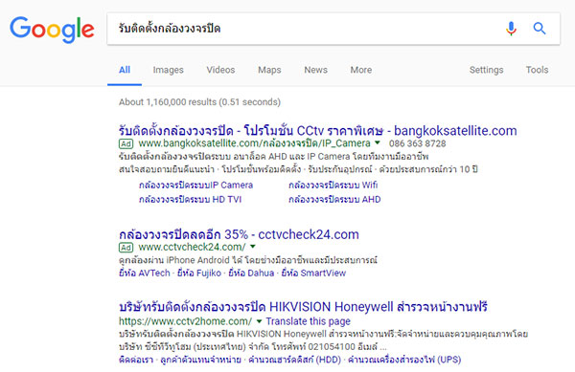Click the https://www.cctv2home.com/ URL
The image size is (575, 372).
(185, 321)
